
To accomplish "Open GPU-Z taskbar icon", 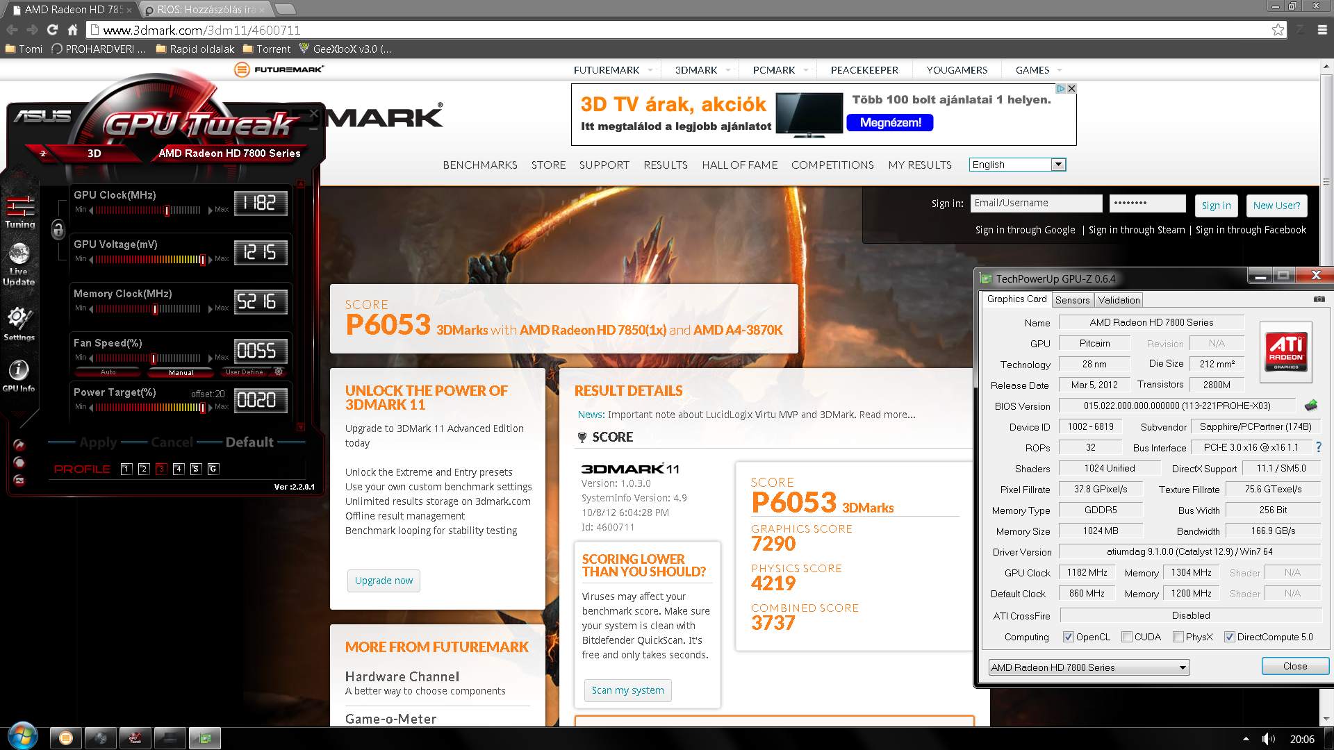I will (x=205, y=738).
